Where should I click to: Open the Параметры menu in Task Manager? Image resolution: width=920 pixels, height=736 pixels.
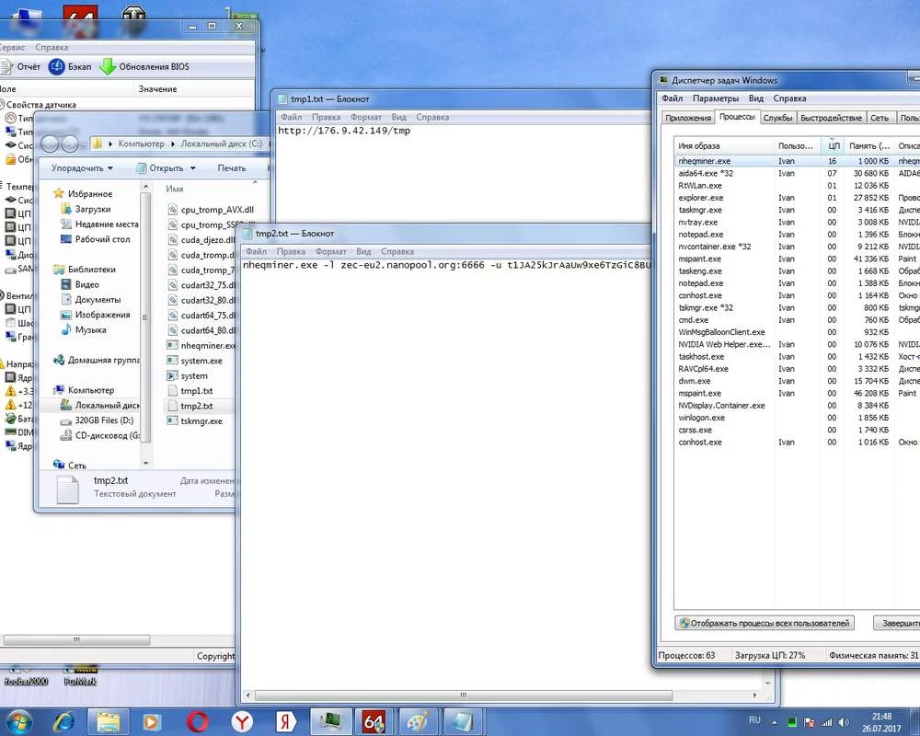coord(716,98)
